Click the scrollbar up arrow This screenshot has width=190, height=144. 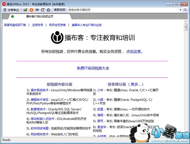[186, 22]
